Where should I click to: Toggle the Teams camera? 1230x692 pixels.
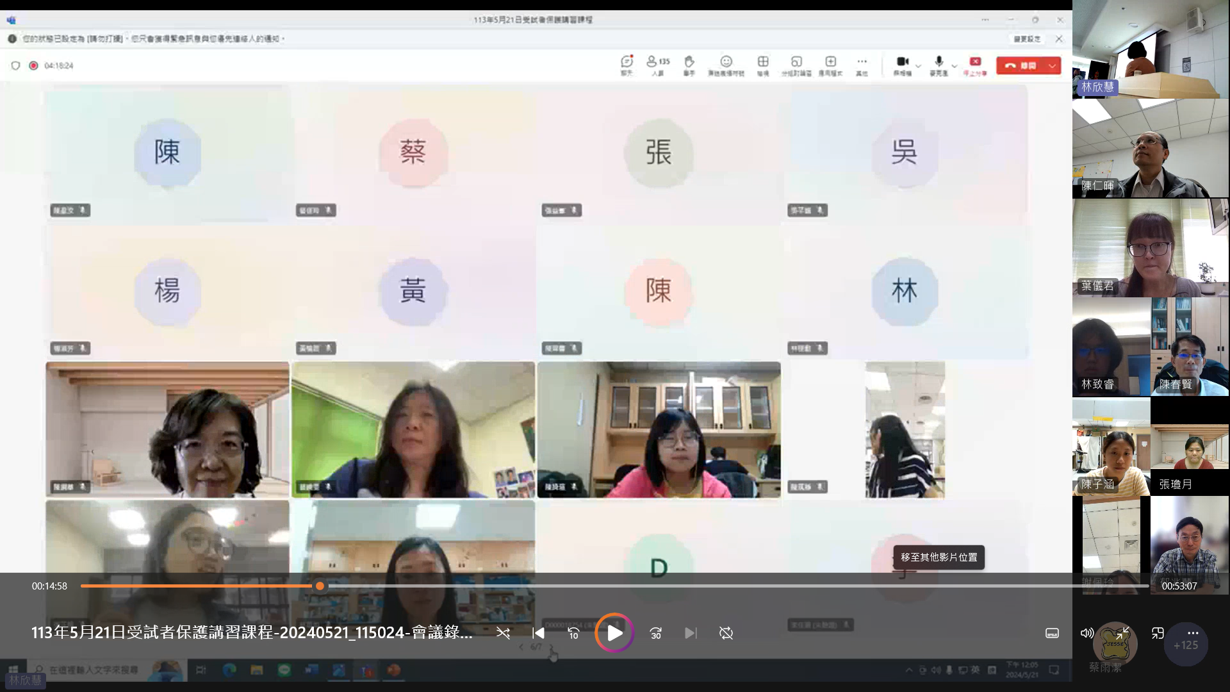pos(903,65)
